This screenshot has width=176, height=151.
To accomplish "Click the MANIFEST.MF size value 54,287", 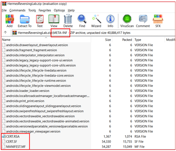I will [106, 147].
